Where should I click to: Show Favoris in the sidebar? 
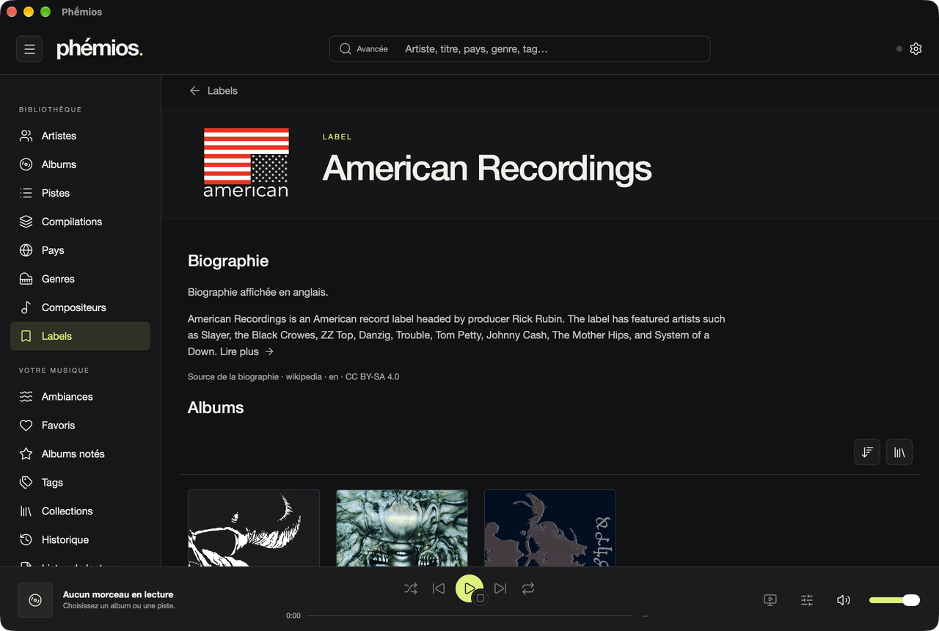(81, 426)
